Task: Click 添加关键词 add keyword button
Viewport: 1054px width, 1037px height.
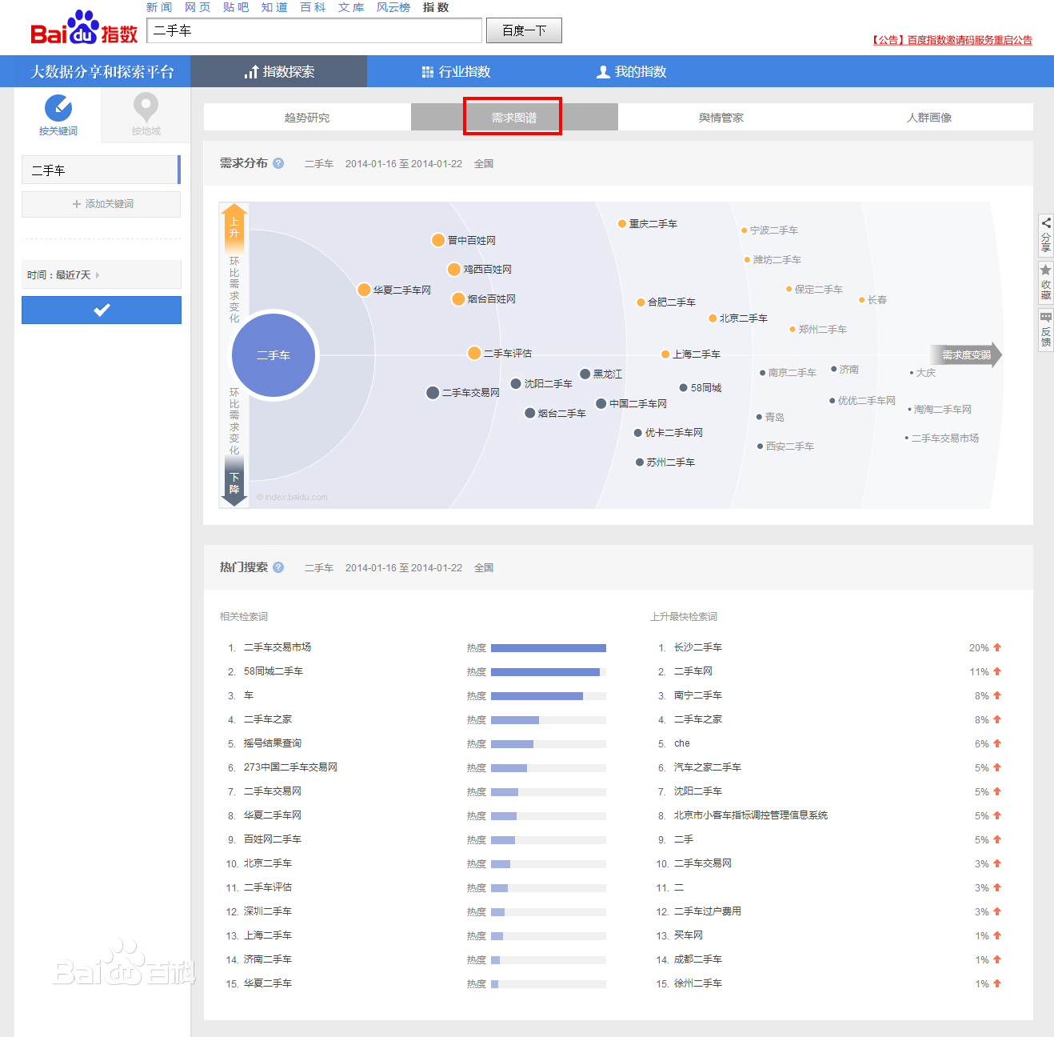Action: tap(102, 204)
